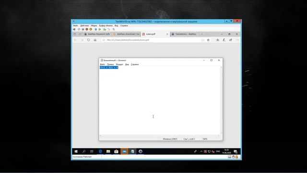Click the Notepad vertical scrollbar

coord(221,100)
